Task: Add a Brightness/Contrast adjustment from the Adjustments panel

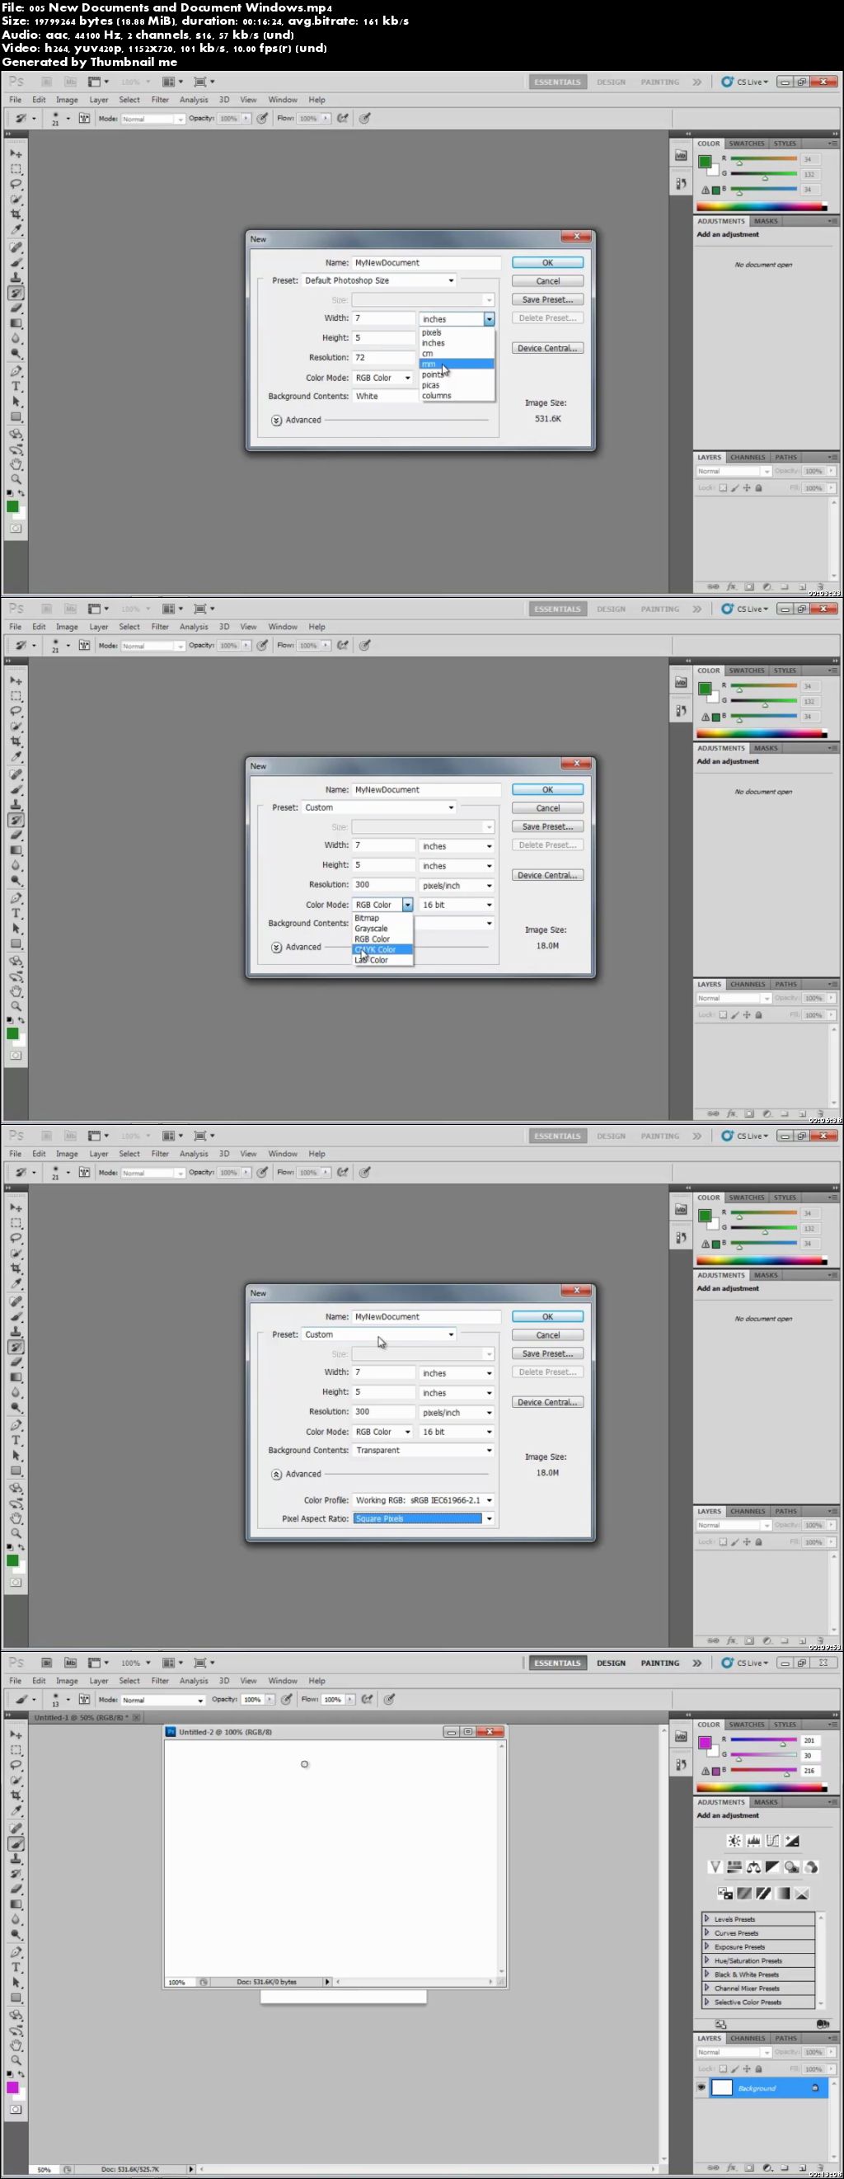Action: [735, 1841]
